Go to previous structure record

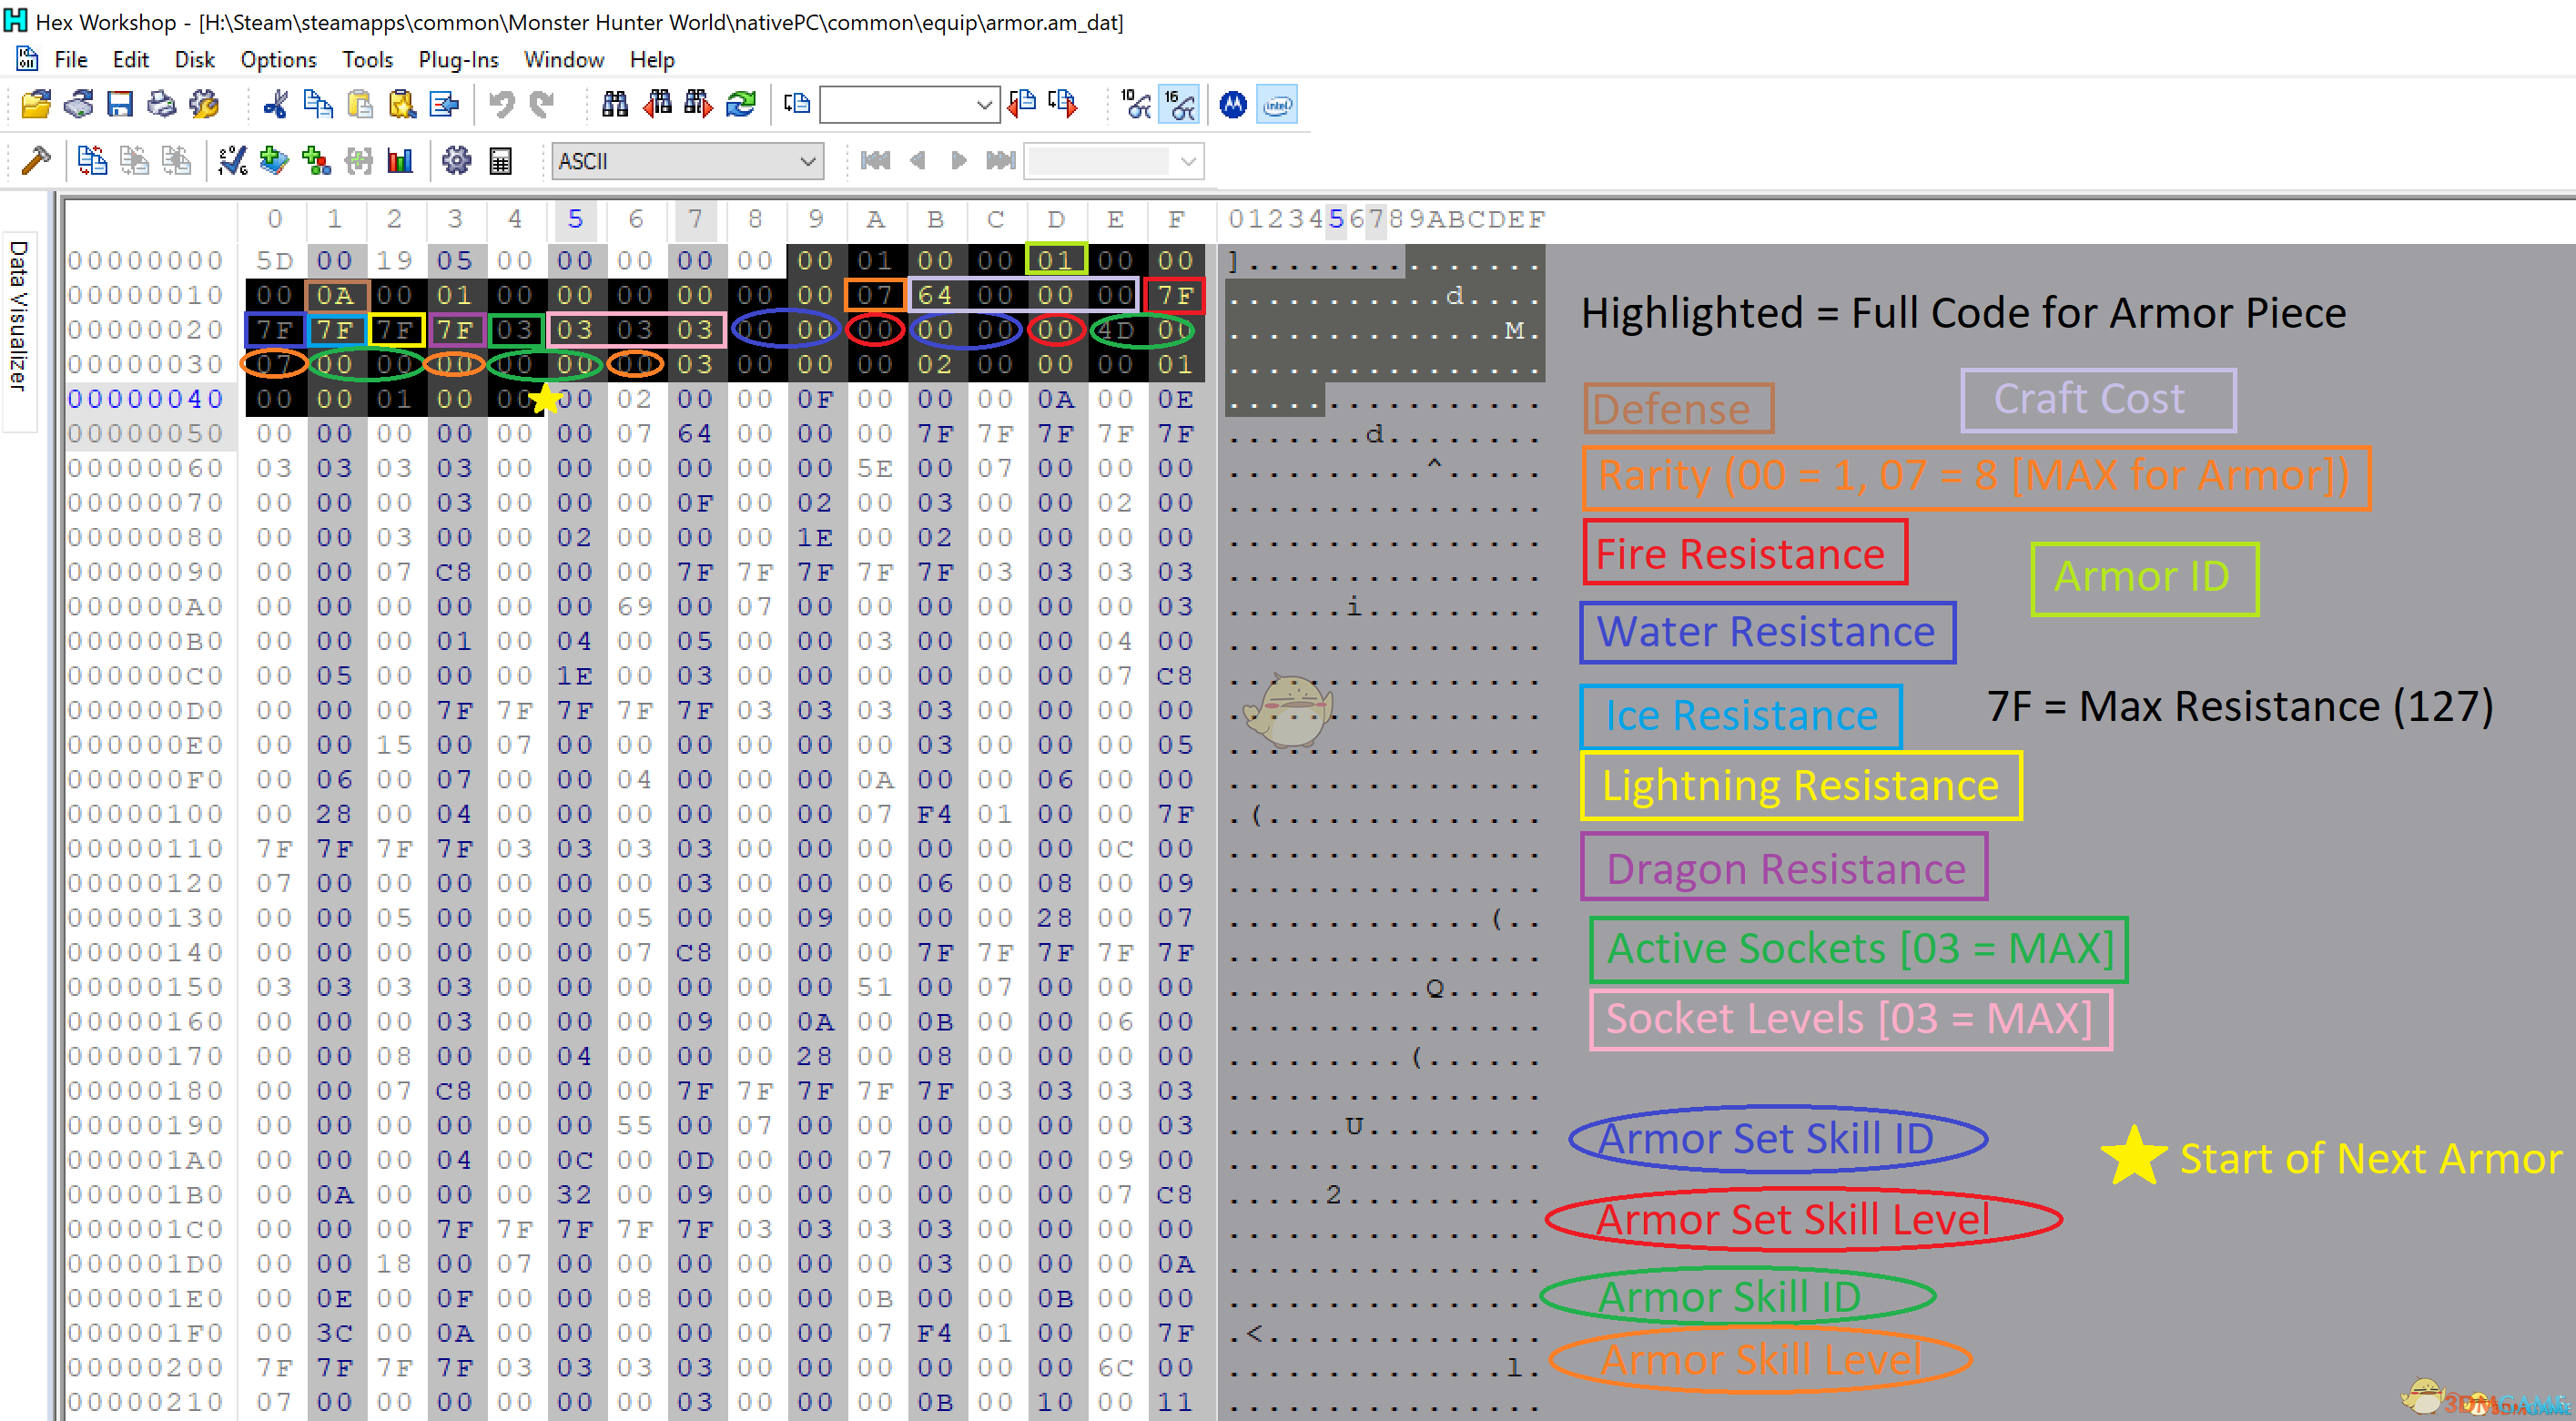[917, 160]
